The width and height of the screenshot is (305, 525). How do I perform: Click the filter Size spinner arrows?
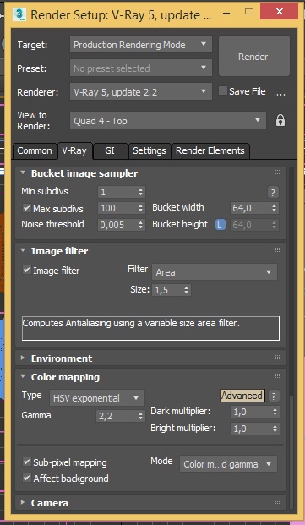[x=187, y=290]
